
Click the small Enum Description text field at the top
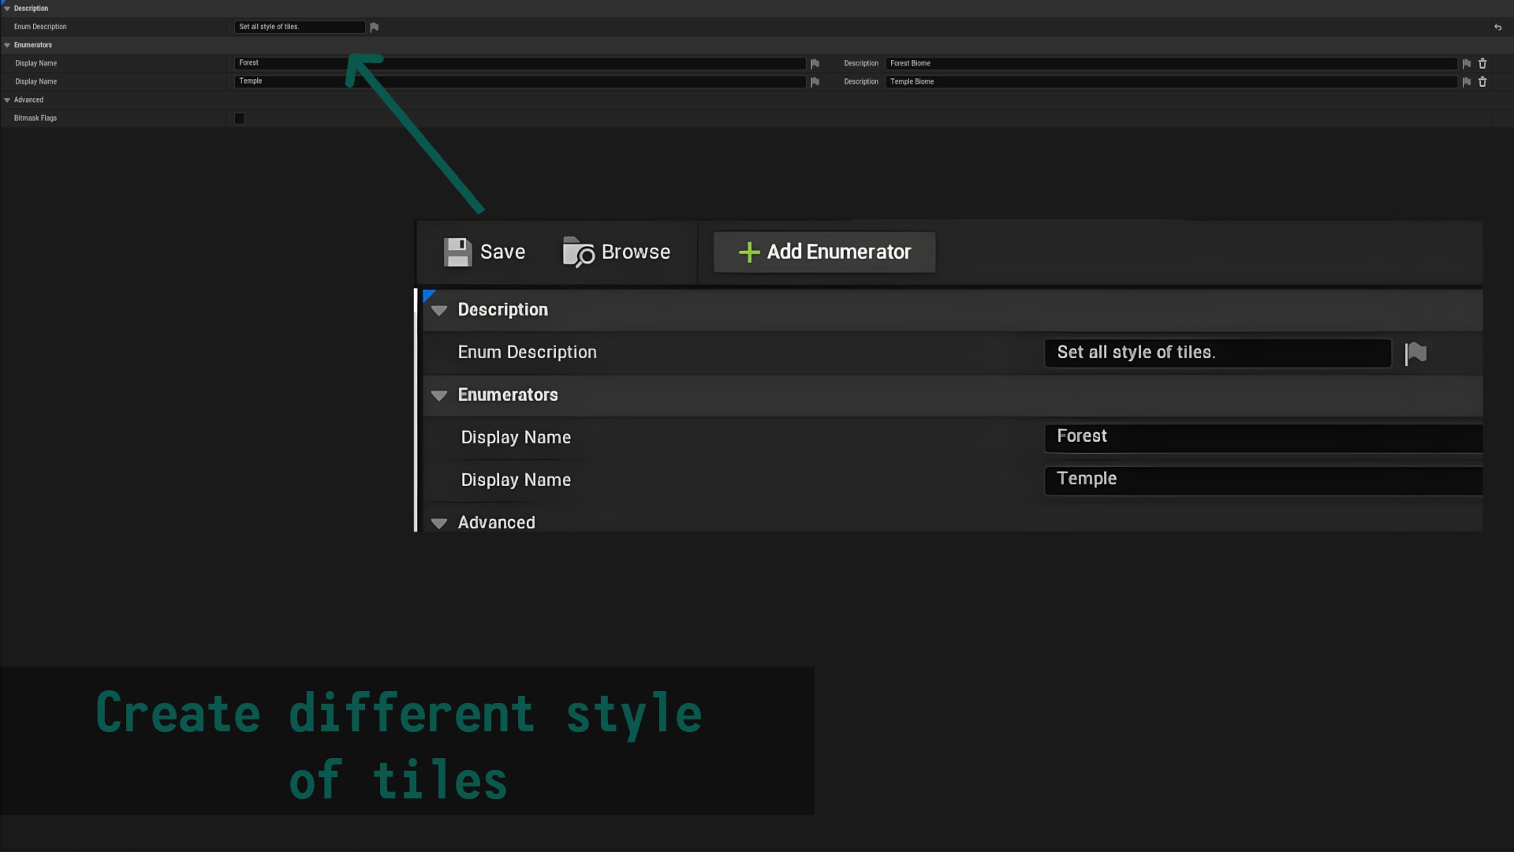300,27
